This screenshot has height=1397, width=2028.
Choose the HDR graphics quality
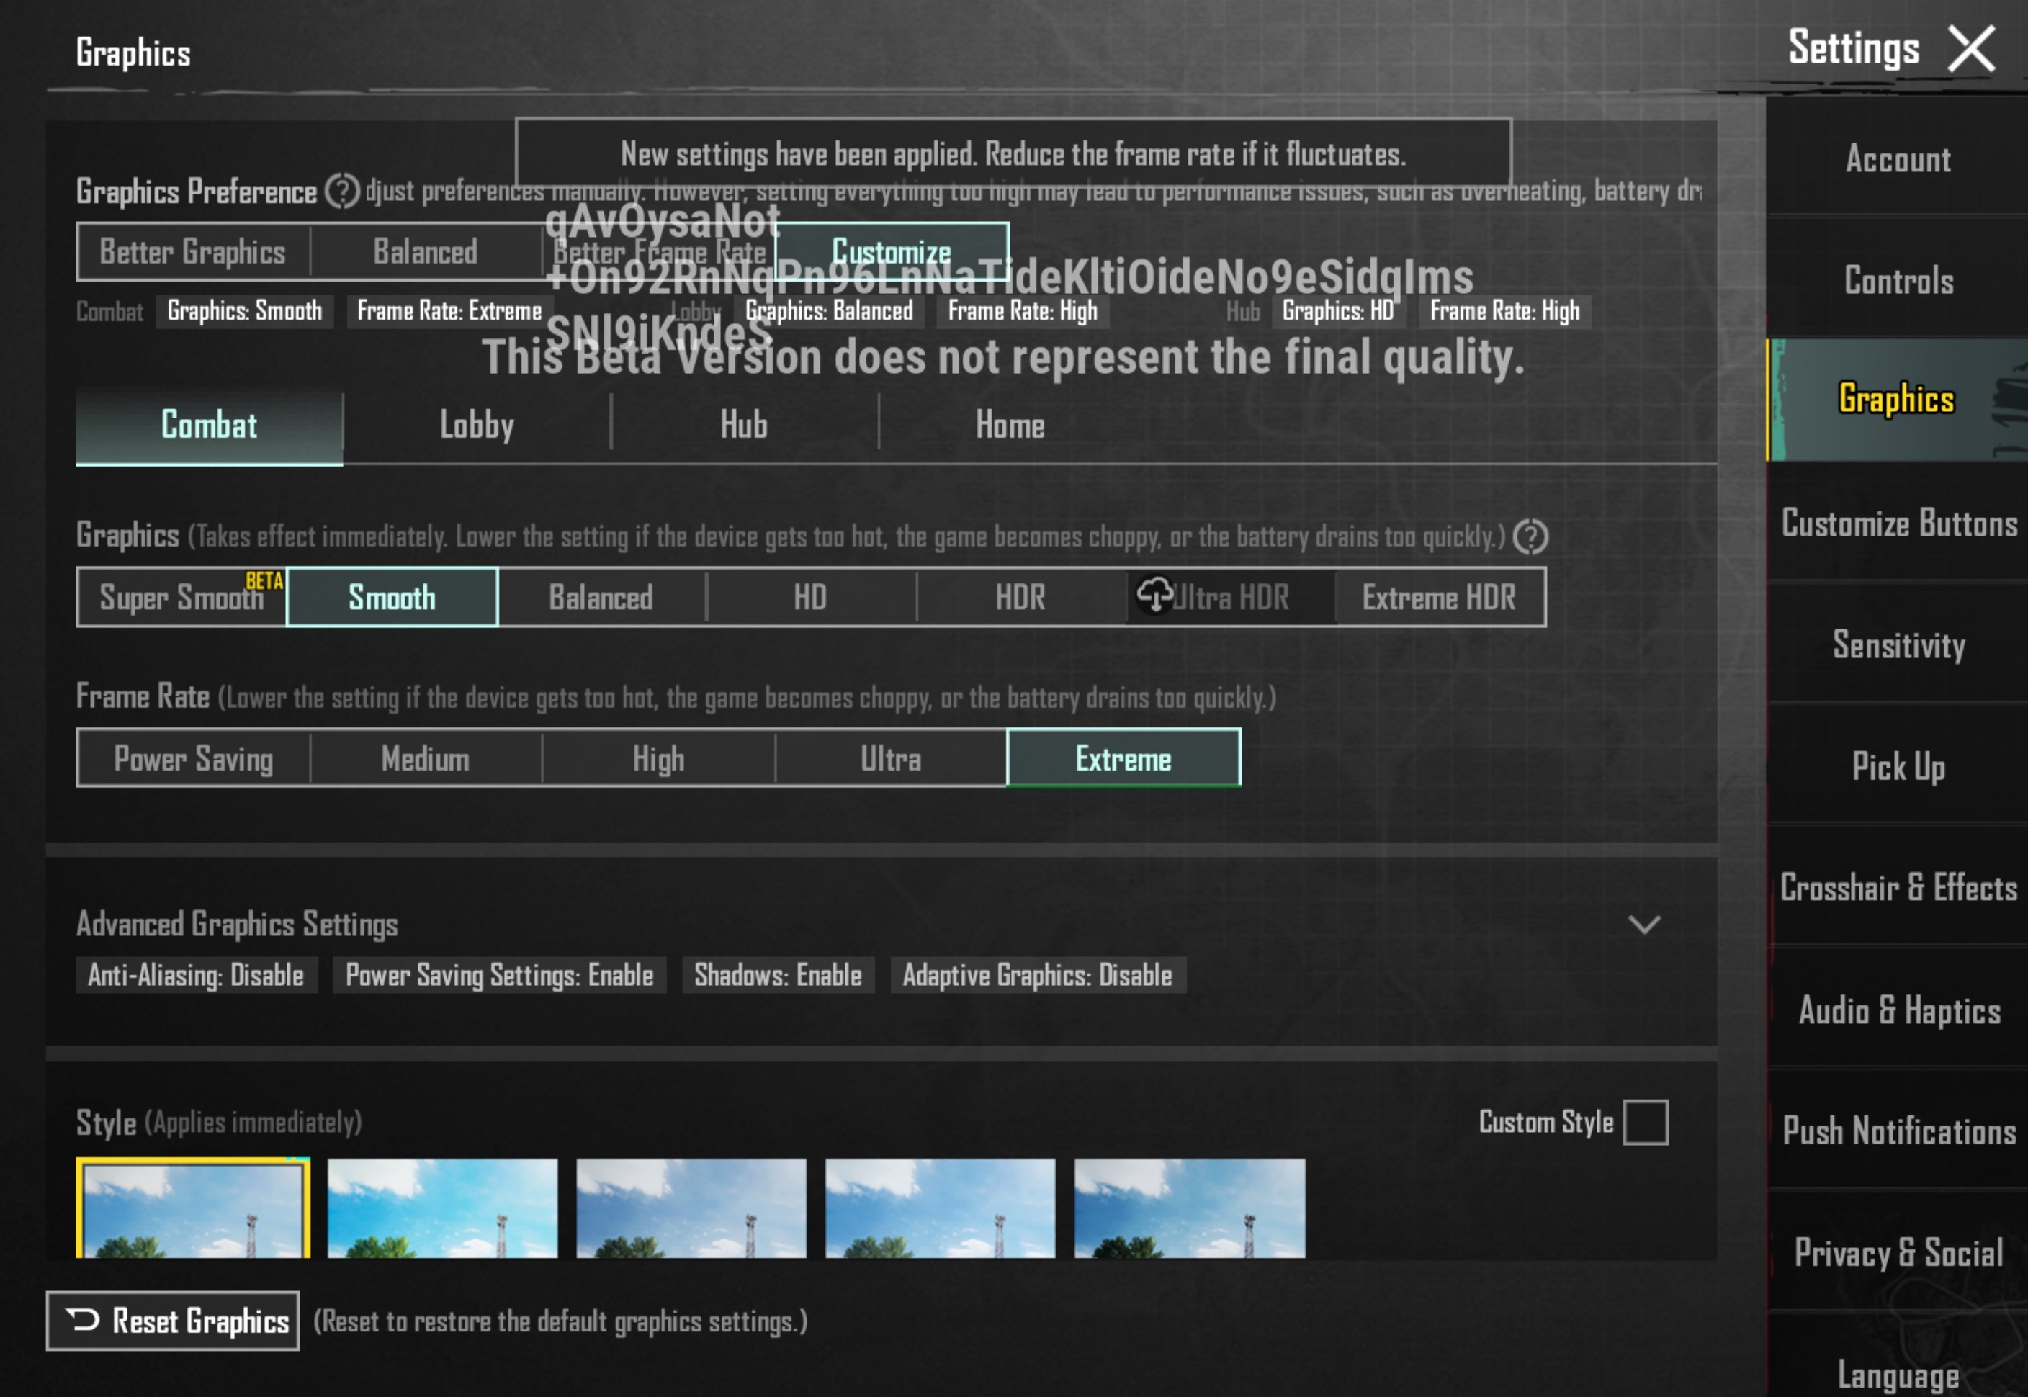pyautogui.click(x=1020, y=598)
